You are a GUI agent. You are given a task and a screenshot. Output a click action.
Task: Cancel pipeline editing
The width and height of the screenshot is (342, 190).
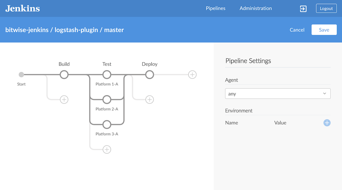297,30
